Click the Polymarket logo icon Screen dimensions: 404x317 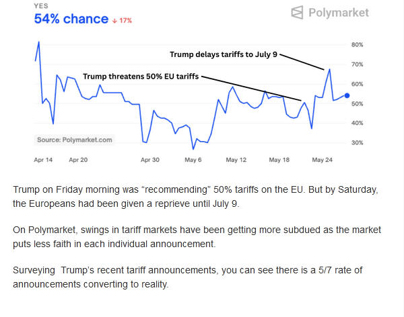296,12
